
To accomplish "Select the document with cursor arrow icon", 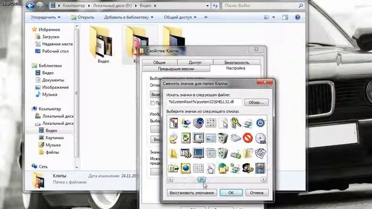I will 223,123.
